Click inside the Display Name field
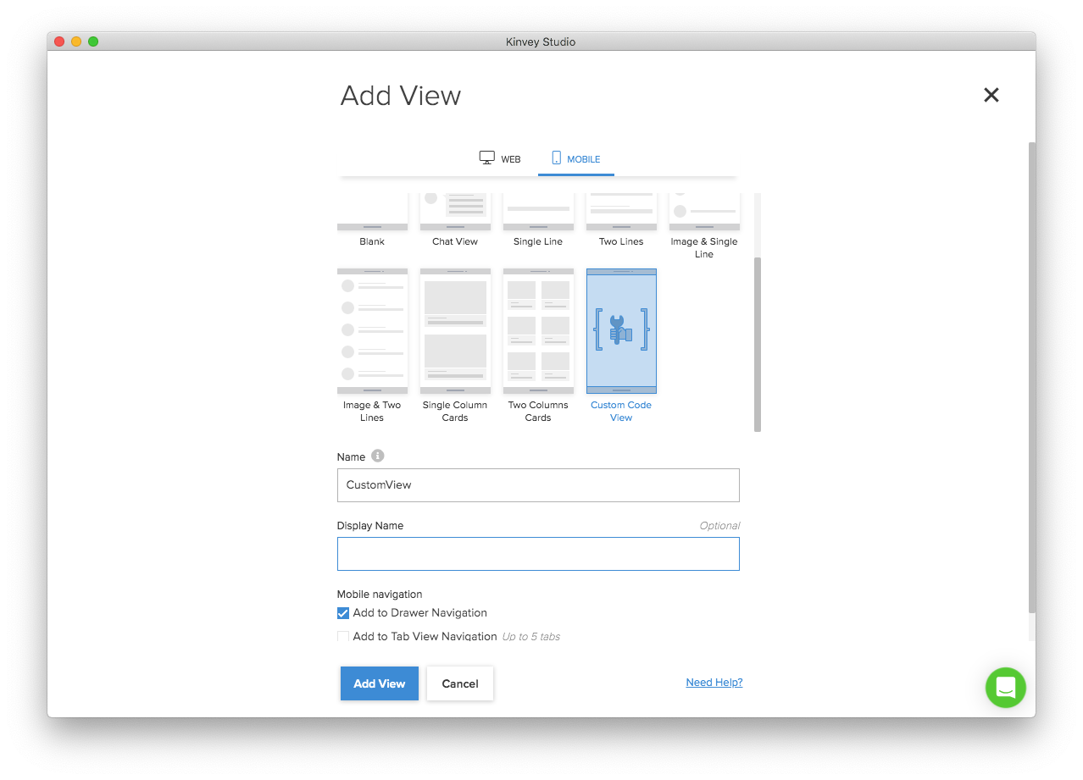Screen dimensions: 1083x780 click(x=538, y=553)
